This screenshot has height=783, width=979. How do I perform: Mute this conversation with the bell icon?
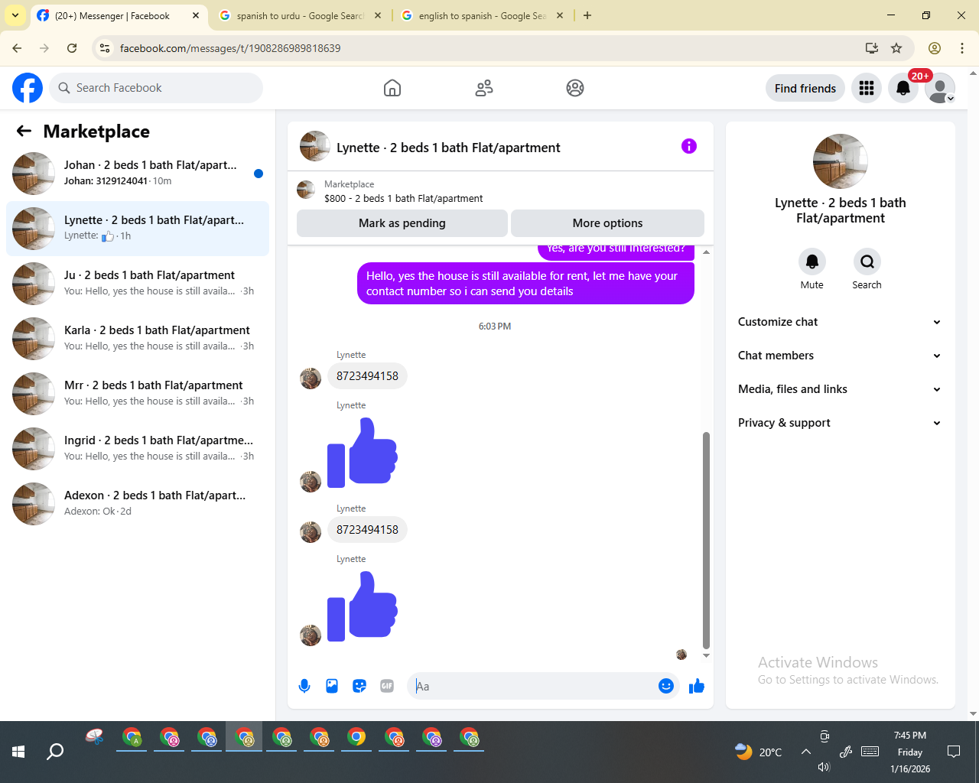click(812, 262)
